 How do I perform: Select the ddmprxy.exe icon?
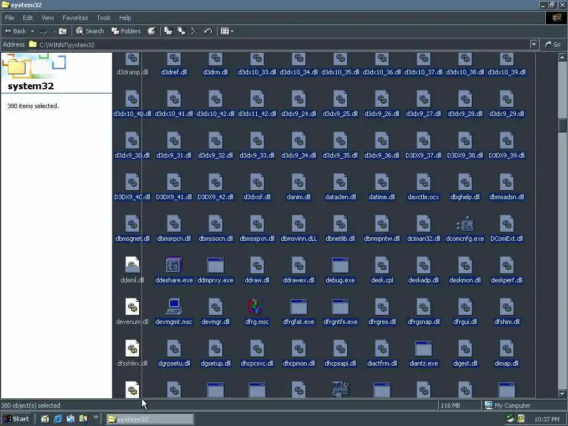tap(215, 266)
